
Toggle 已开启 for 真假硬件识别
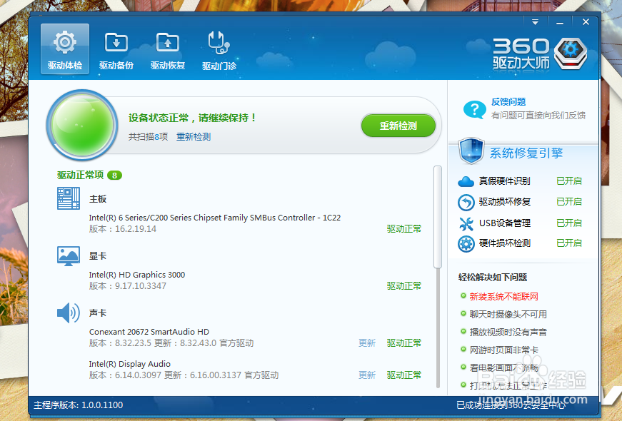click(x=569, y=181)
